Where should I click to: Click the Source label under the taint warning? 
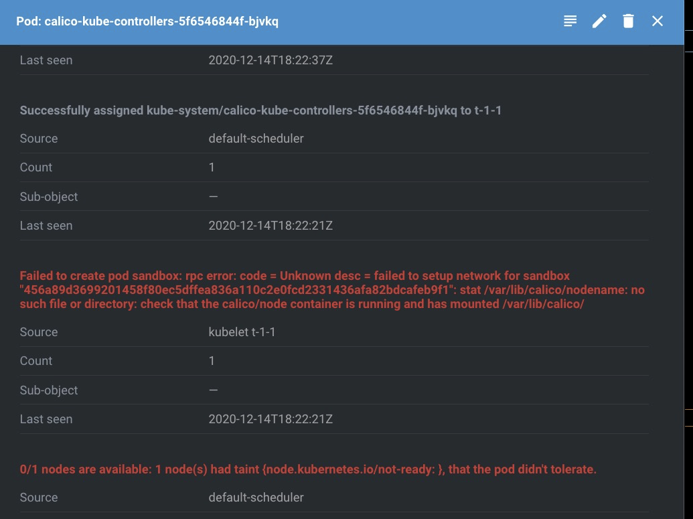pos(38,497)
